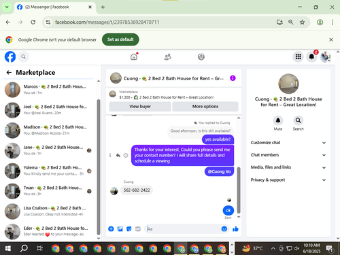Viewport: 340px width, 255px height.
Task: Open the weather 37°C widget
Action: tap(252, 248)
